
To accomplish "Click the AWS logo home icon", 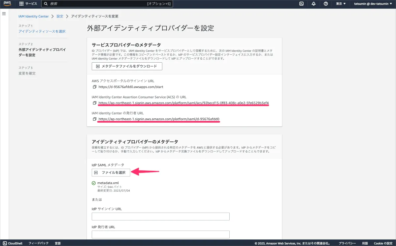I will 7,4.
